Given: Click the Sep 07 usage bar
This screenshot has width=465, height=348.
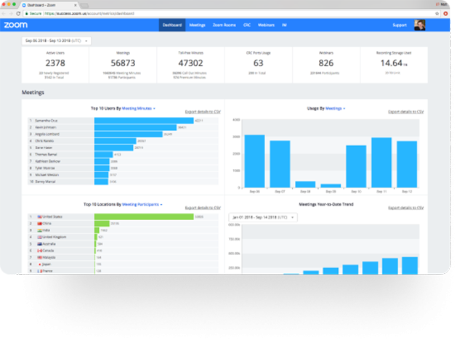Looking at the screenshot, I should 280,164.
